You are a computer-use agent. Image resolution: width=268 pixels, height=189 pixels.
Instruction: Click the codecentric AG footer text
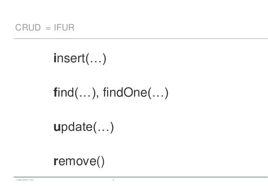click(25, 180)
